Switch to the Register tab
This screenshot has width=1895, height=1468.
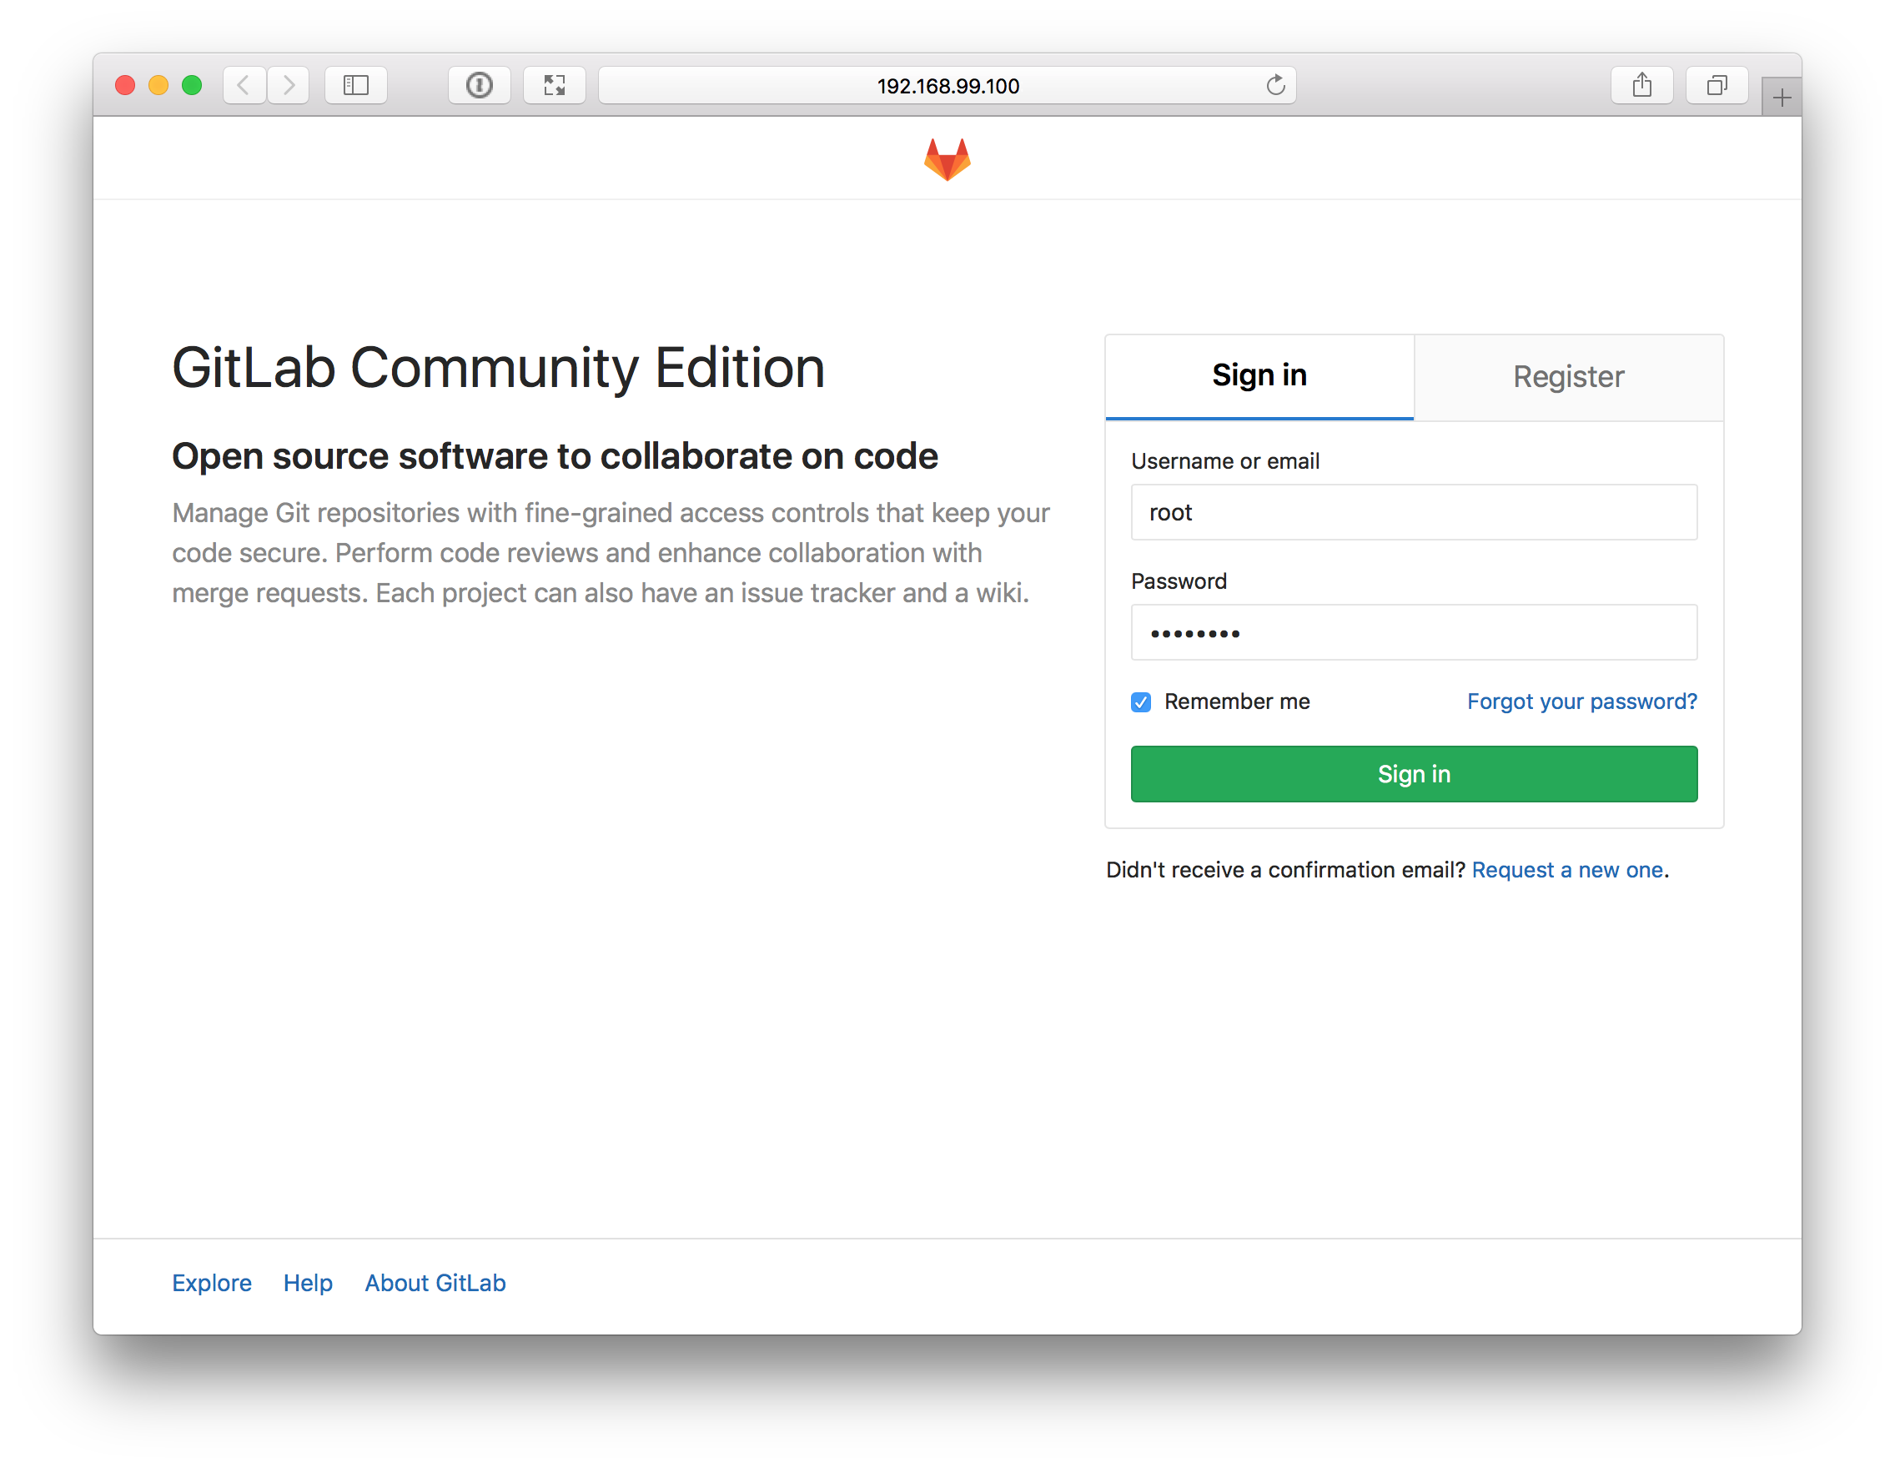1568,376
